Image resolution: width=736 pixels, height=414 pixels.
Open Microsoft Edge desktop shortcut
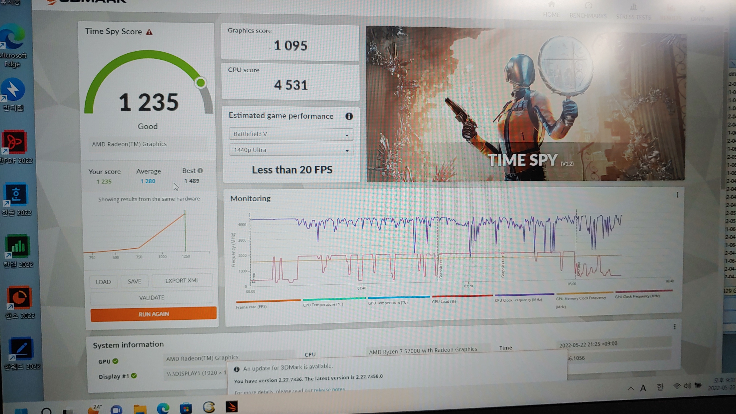point(13,46)
